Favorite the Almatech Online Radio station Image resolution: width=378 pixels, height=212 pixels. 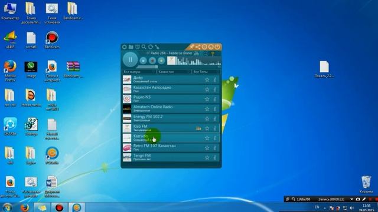pos(207,109)
